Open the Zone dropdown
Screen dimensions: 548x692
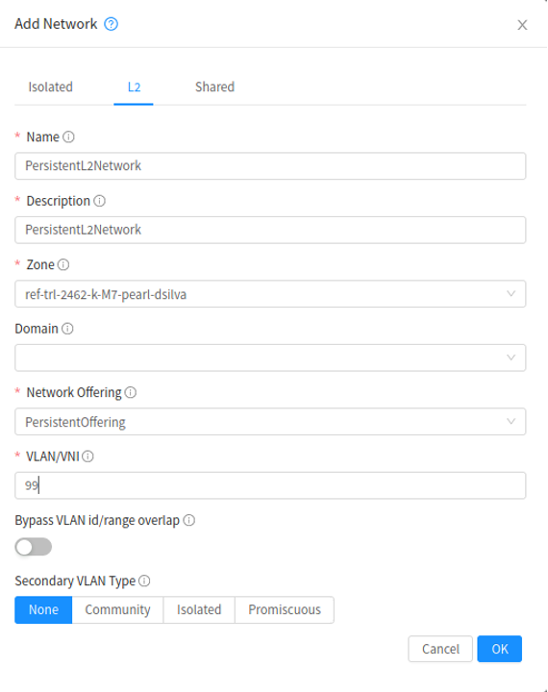click(270, 294)
